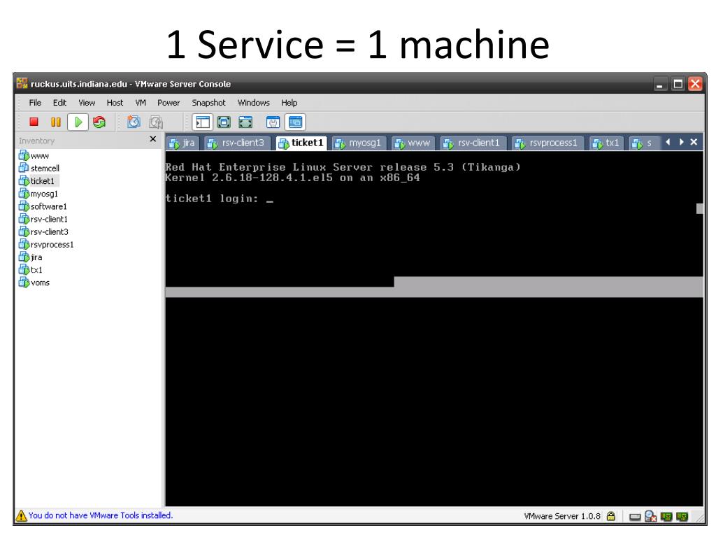
Task: Click the VMware Tools not installed warning
Action: (101, 515)
